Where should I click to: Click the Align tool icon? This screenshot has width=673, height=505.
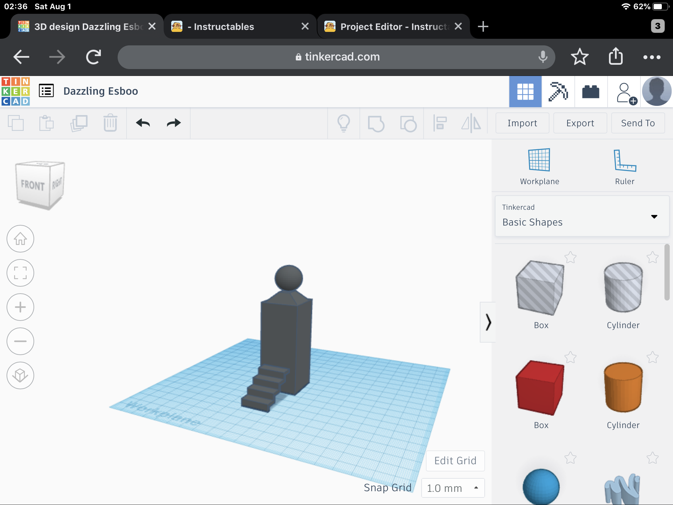tap(440, 123)
